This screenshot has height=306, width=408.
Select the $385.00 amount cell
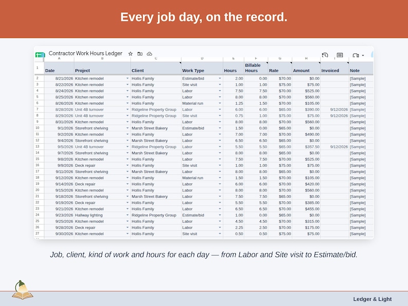tap(306, 202)
